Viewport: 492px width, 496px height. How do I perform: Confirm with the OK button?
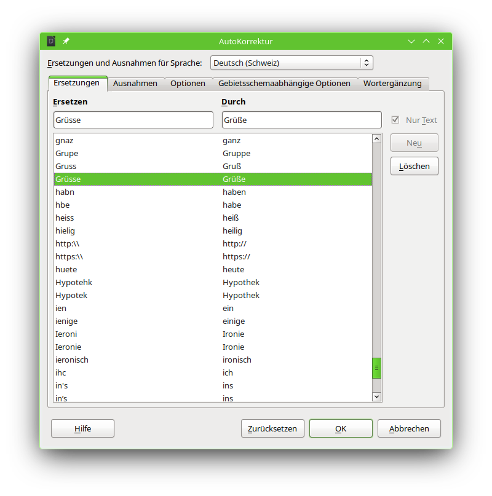341,428
